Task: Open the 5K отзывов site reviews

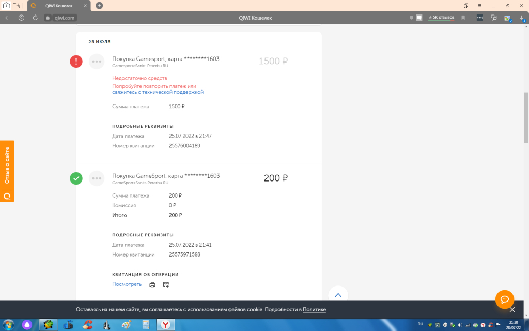Action: coord(441,17)
